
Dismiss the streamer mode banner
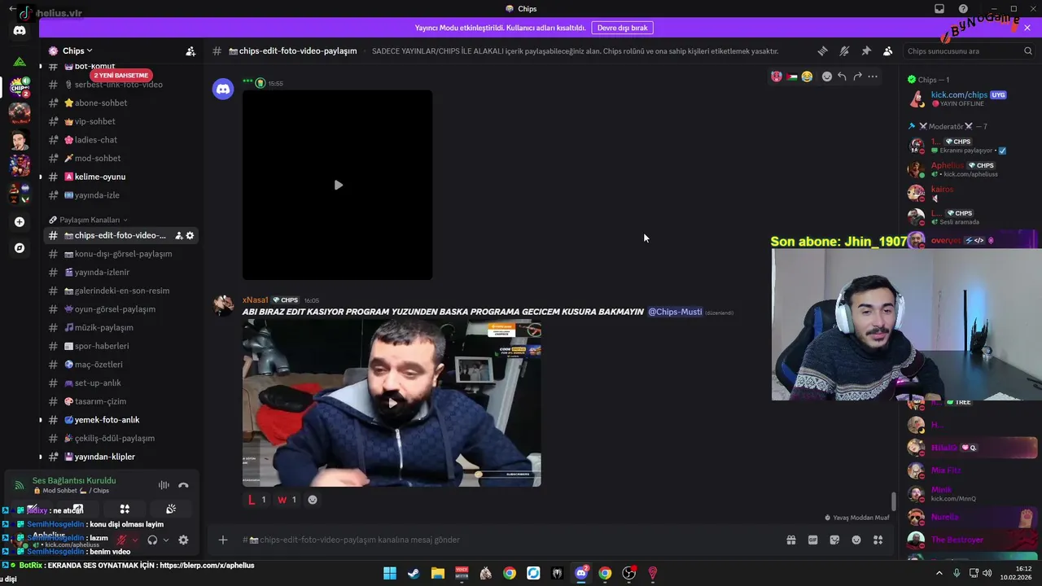pos(1027,28)
